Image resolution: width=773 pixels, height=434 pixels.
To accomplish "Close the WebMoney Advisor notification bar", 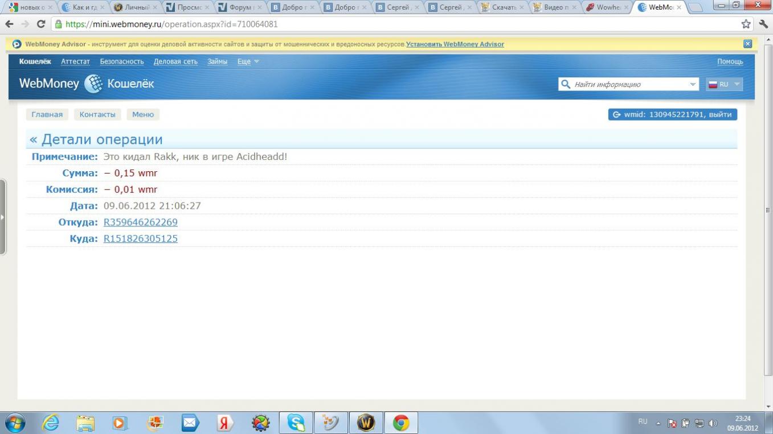I will (747, 44).
